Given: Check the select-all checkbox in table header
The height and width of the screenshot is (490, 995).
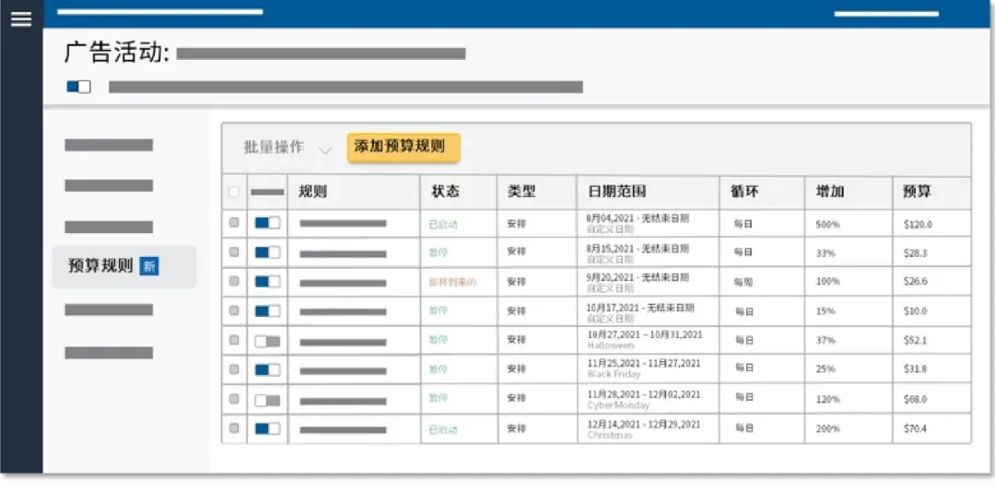Looking at the screenshot, I should click(x=234, y=192).
